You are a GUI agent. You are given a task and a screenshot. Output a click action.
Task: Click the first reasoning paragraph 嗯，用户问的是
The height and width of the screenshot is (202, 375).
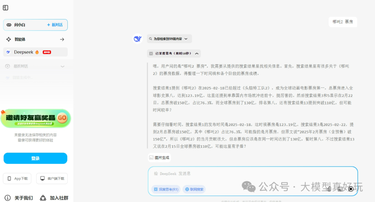point(251,70)
